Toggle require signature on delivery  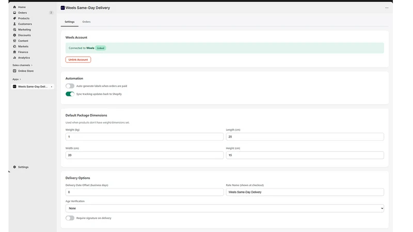[x=70, y=218]
